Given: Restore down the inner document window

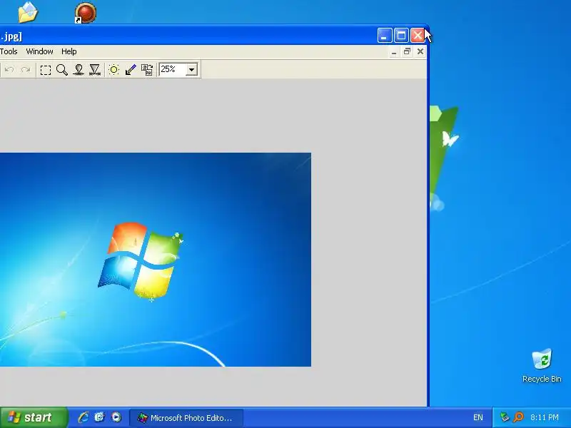Looking at the screenshot, I should [x=407, y=51].
